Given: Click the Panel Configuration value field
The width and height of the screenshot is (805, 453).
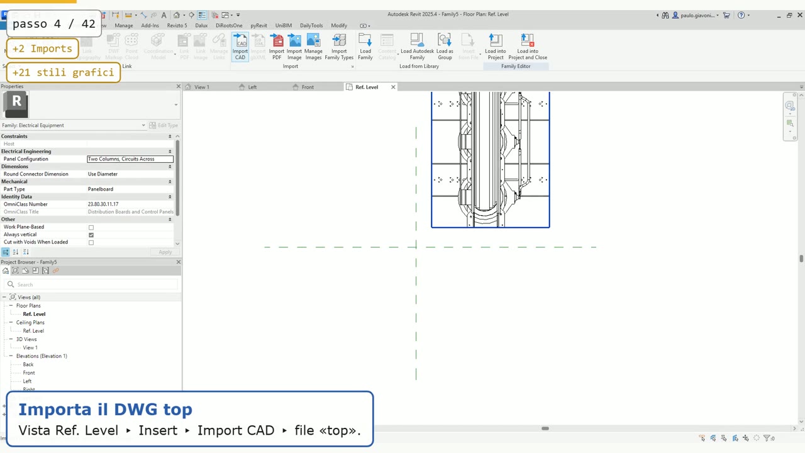Looking at the screenshot, I should click(x=130, y=159).
